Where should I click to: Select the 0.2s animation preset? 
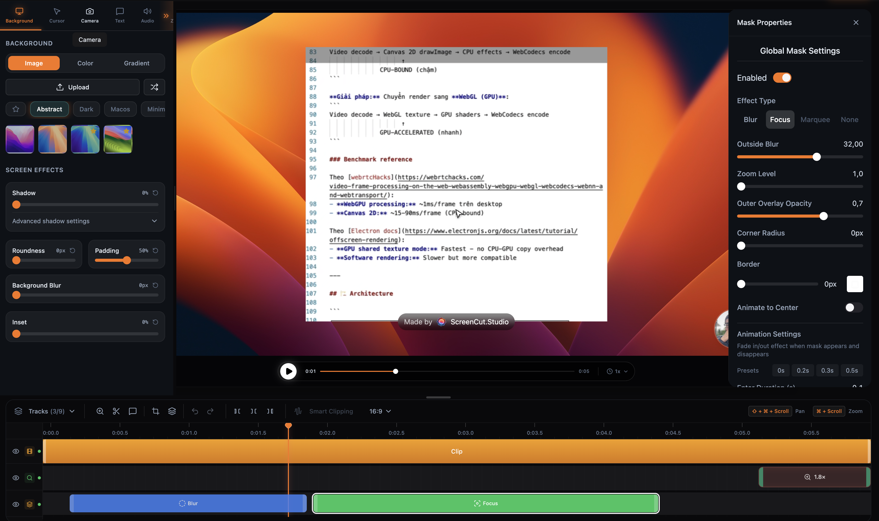pyautogui.click(x=802, y=370)
